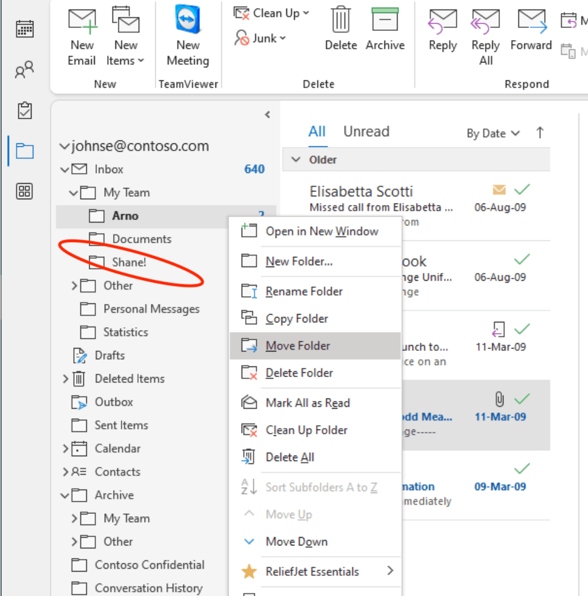
Task: Click Move Folder in context menu
Action: [315, 346]
